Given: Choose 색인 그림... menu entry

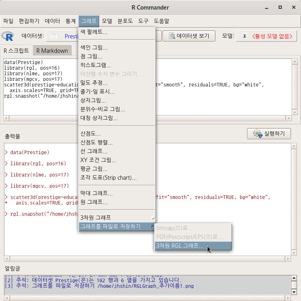Looking at the screenshot, I should 117,48.
